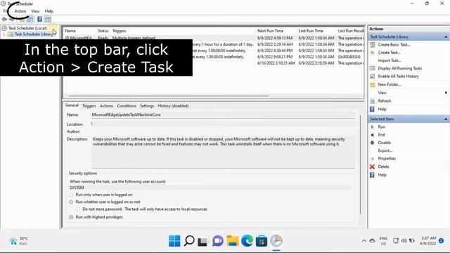Click the Refresh icon in Actions pane
The height and width of the screenshot is (253, 450).
pos(373,101)
